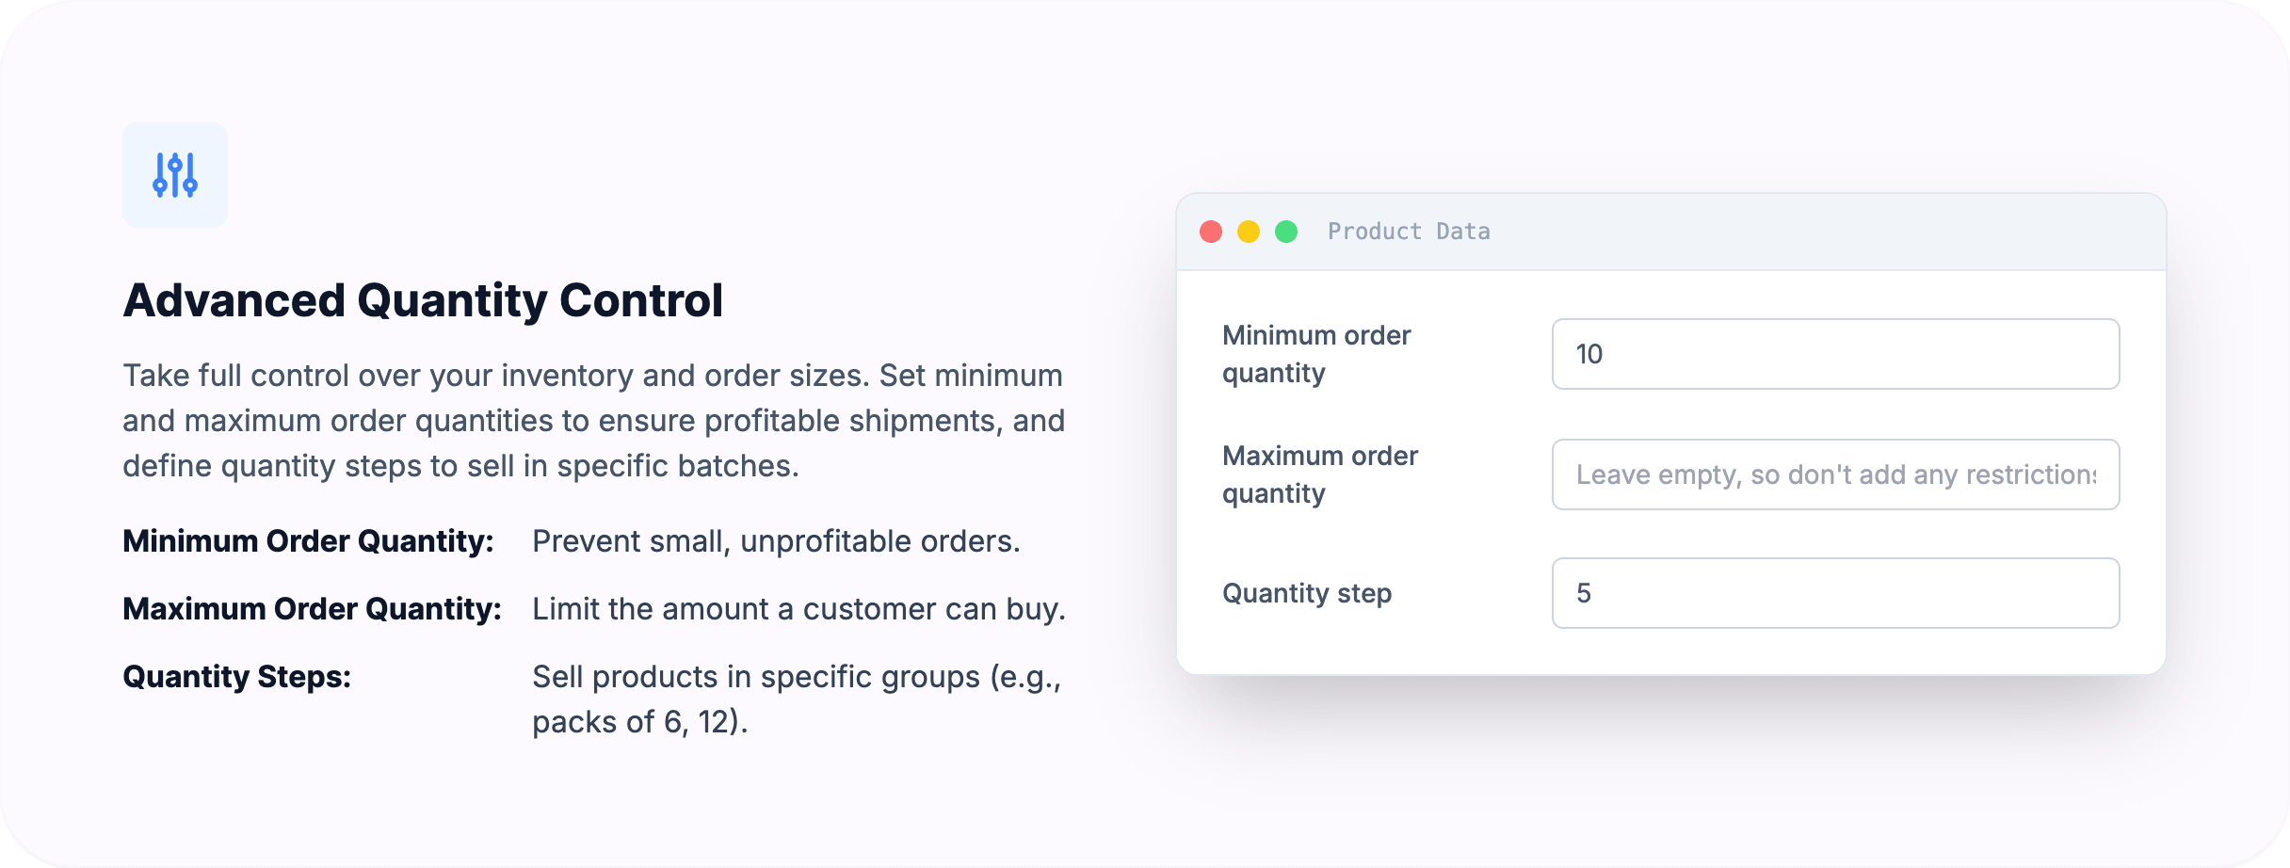Viewport: 2290px width, 868px height.
Task: Click the red window dot
Action: pyautogui.click(x=1211, y=232)
